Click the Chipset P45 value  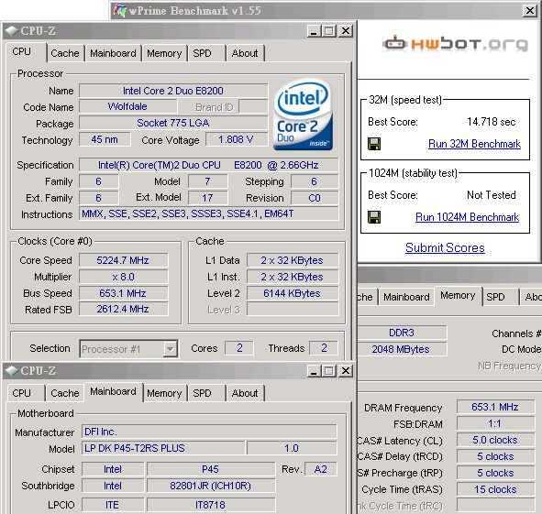tap(211, 469)
